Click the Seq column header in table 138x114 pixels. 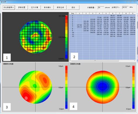click(x=72, y=13)
